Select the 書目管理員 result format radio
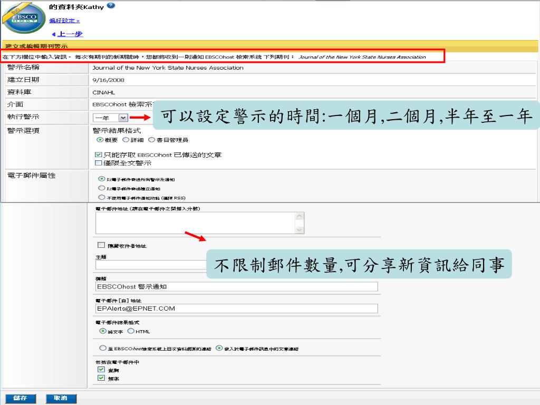The image size is (540, 405). [x=151, y=139]
